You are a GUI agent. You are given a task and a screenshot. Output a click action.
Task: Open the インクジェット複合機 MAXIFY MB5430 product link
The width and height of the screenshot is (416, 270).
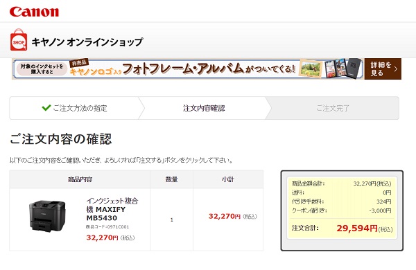pos(112,209)
